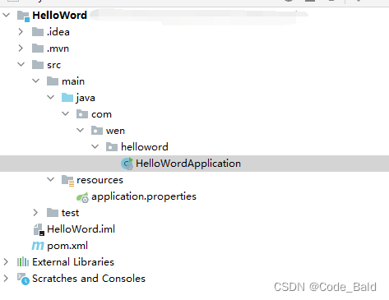The image size is (389, 300).
Task: Click the com package icon
Action: [x=82, y=114]
